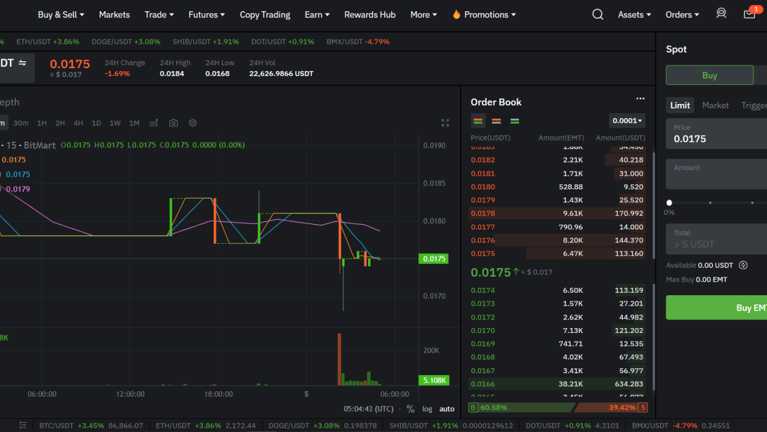This screenshot has width=767, height=432.
Task: Open the Earn dropdown menu
Action: tap(317, 14)
